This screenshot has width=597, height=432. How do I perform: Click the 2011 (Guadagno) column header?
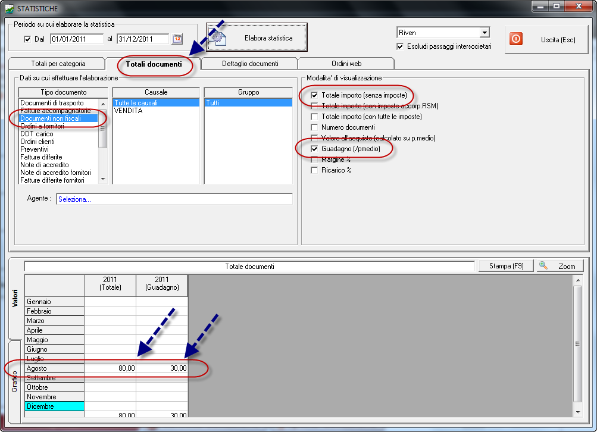tap(162, 285)
